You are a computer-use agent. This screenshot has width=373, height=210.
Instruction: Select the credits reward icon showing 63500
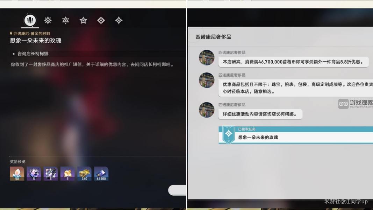101,173
